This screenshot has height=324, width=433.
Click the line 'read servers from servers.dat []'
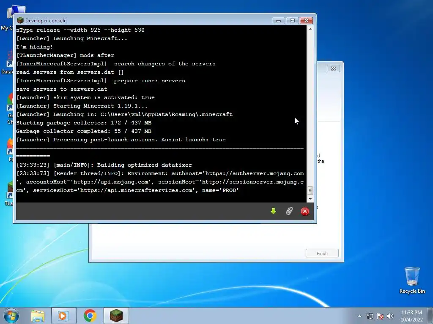pos(70,72)
